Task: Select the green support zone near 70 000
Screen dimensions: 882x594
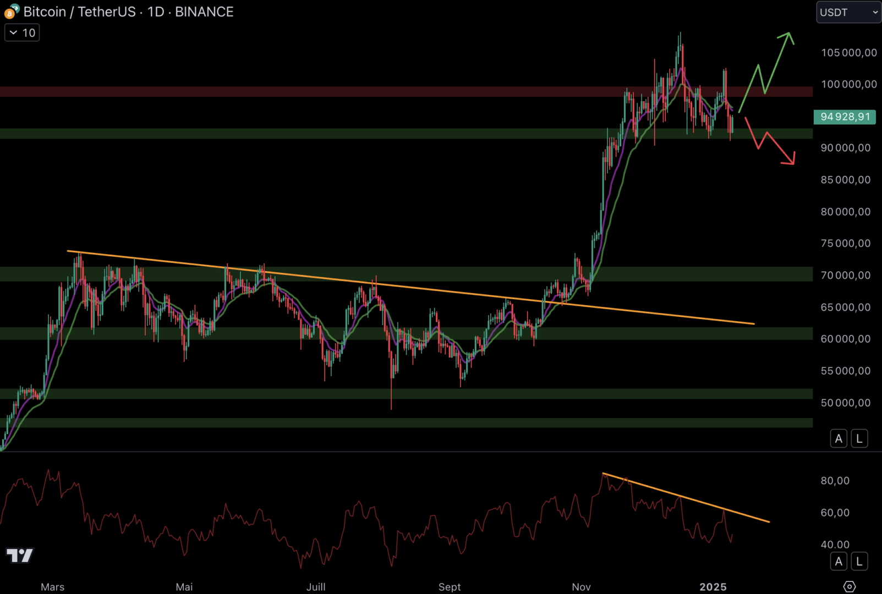Action: point(165,274)
